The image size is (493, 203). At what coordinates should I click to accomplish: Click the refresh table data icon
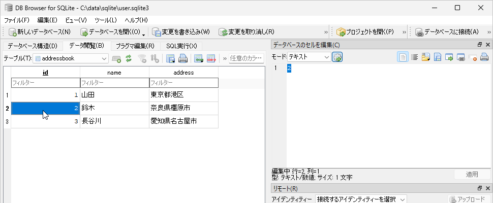[x=129, y=58]
